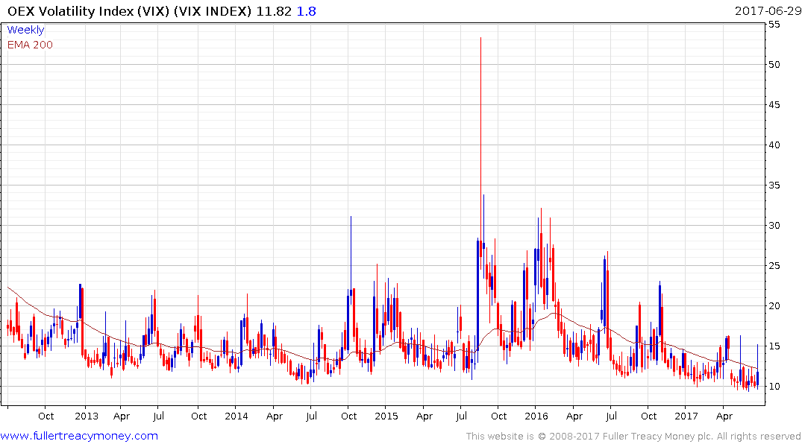Click the October 2014 blue spike candle

pos(351,256)
